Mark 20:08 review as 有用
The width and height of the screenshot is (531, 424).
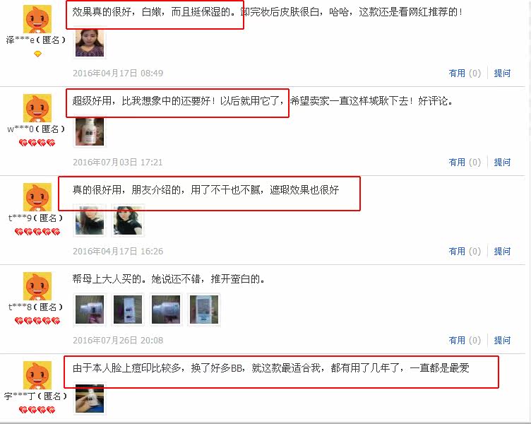[465, 341]
